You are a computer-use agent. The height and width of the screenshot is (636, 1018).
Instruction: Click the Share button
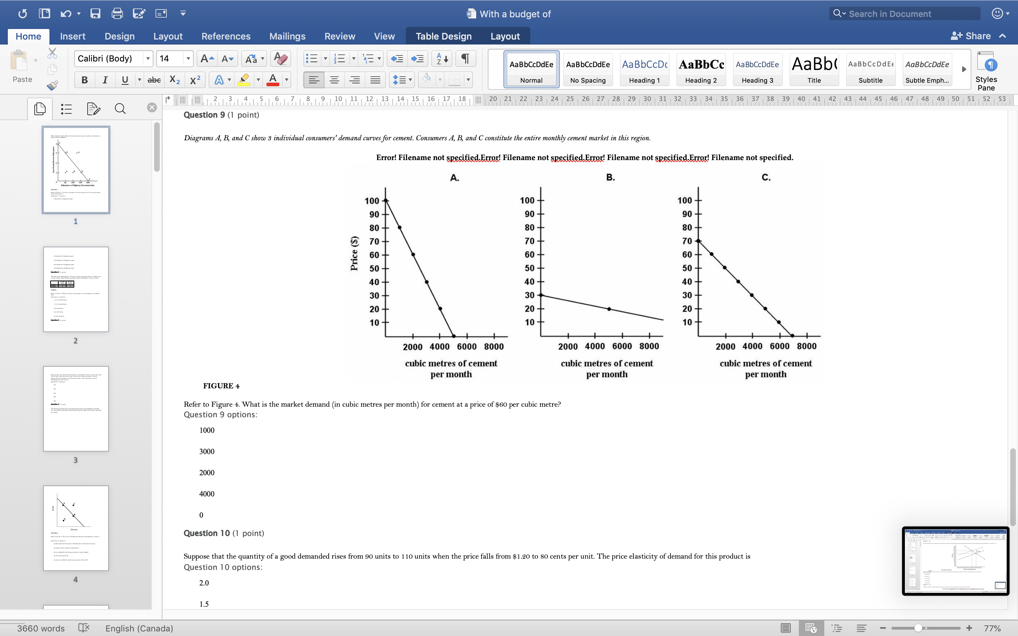click(972, 36)
